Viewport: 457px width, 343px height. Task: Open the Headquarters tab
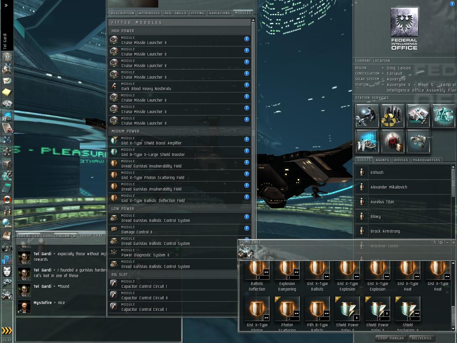(x=426, y=160)
